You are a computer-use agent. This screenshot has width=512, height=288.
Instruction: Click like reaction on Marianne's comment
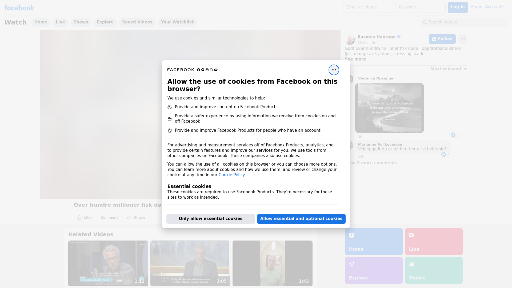pos(446,154)
